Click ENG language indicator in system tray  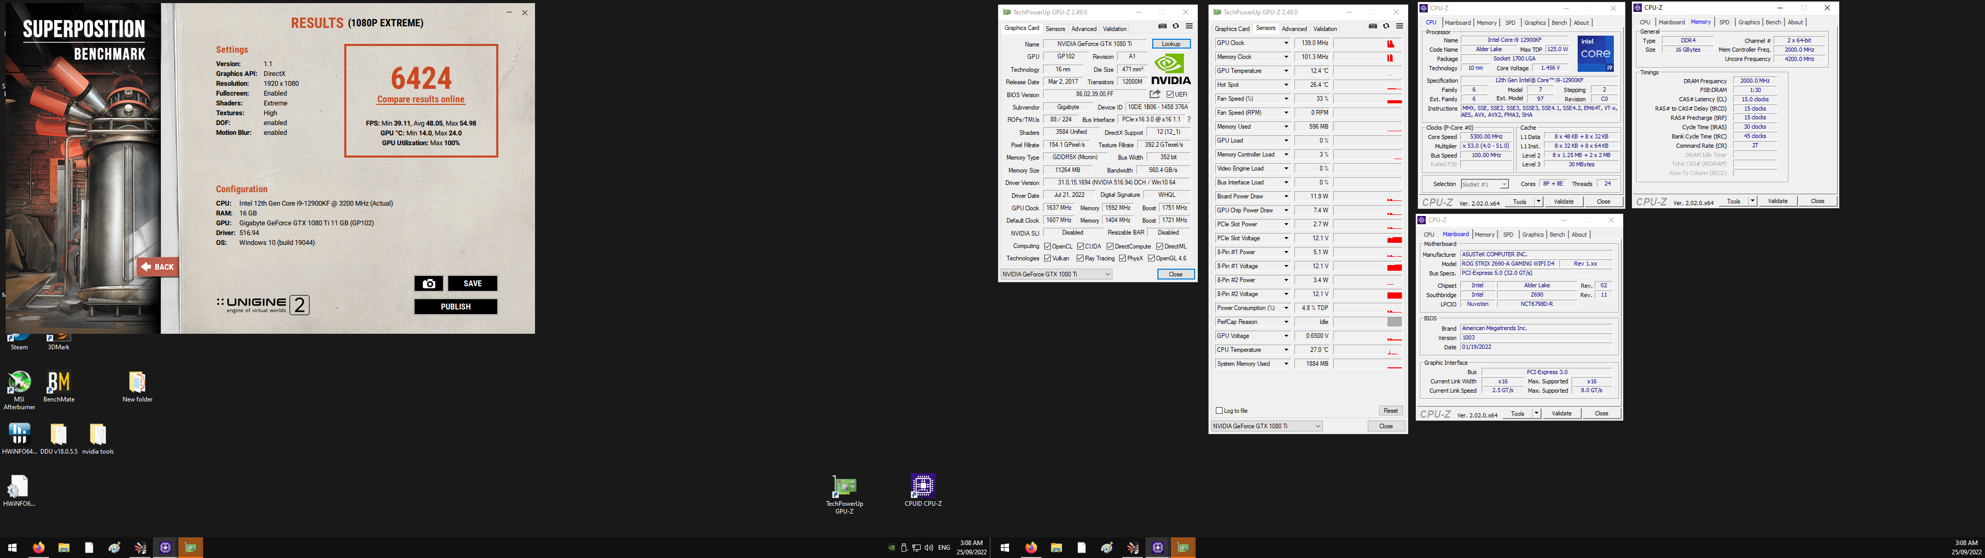(943, 548)
